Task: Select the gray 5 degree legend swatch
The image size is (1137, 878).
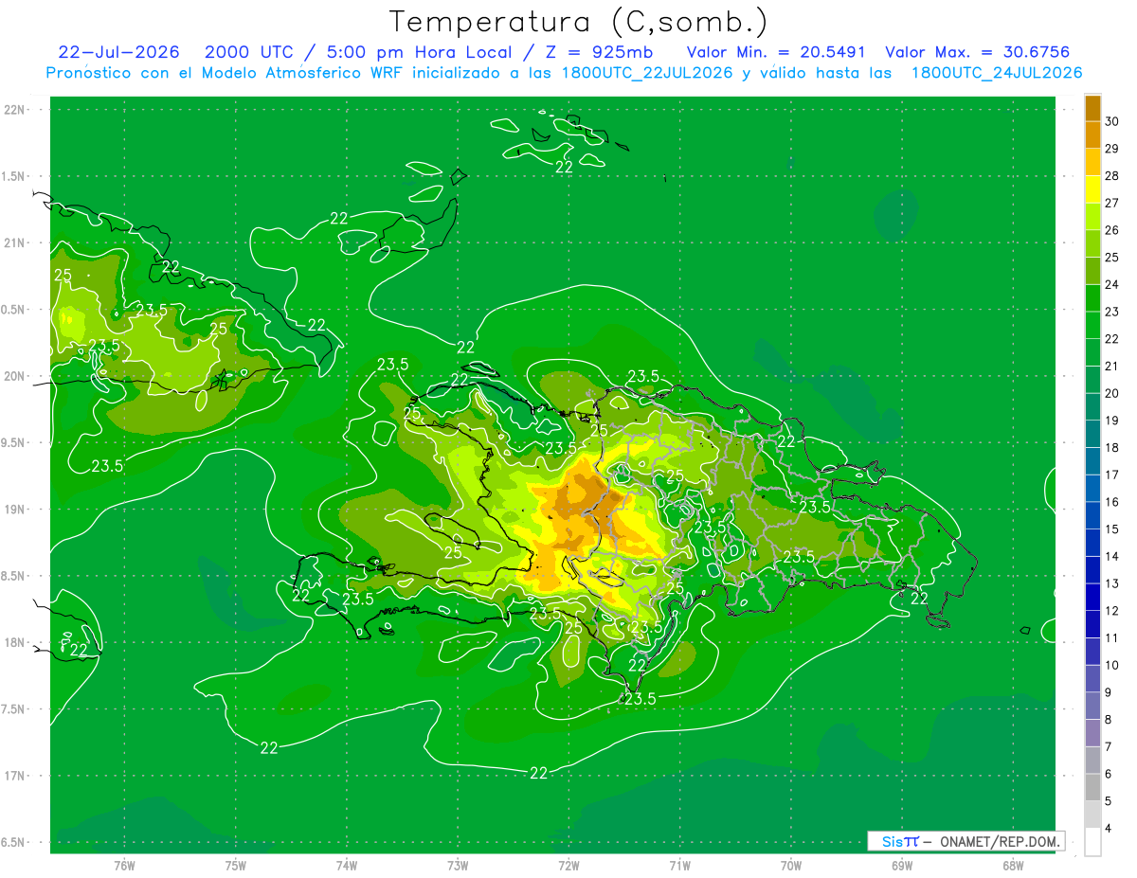Action: click(1092, 787)
